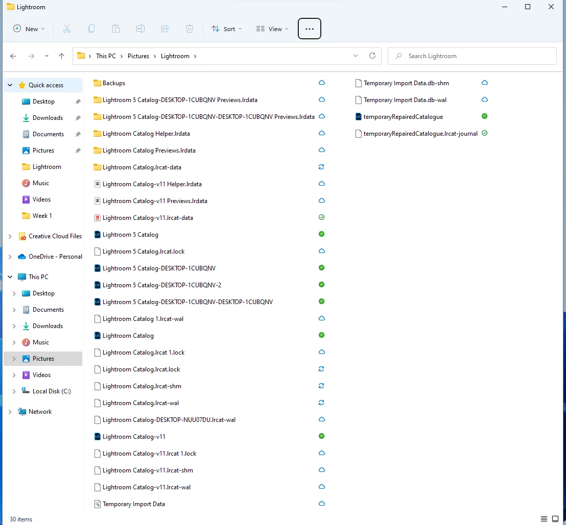
Task: Select Lightroom 5 Catalog.lrcat.lock file
Action: [144, 252]
